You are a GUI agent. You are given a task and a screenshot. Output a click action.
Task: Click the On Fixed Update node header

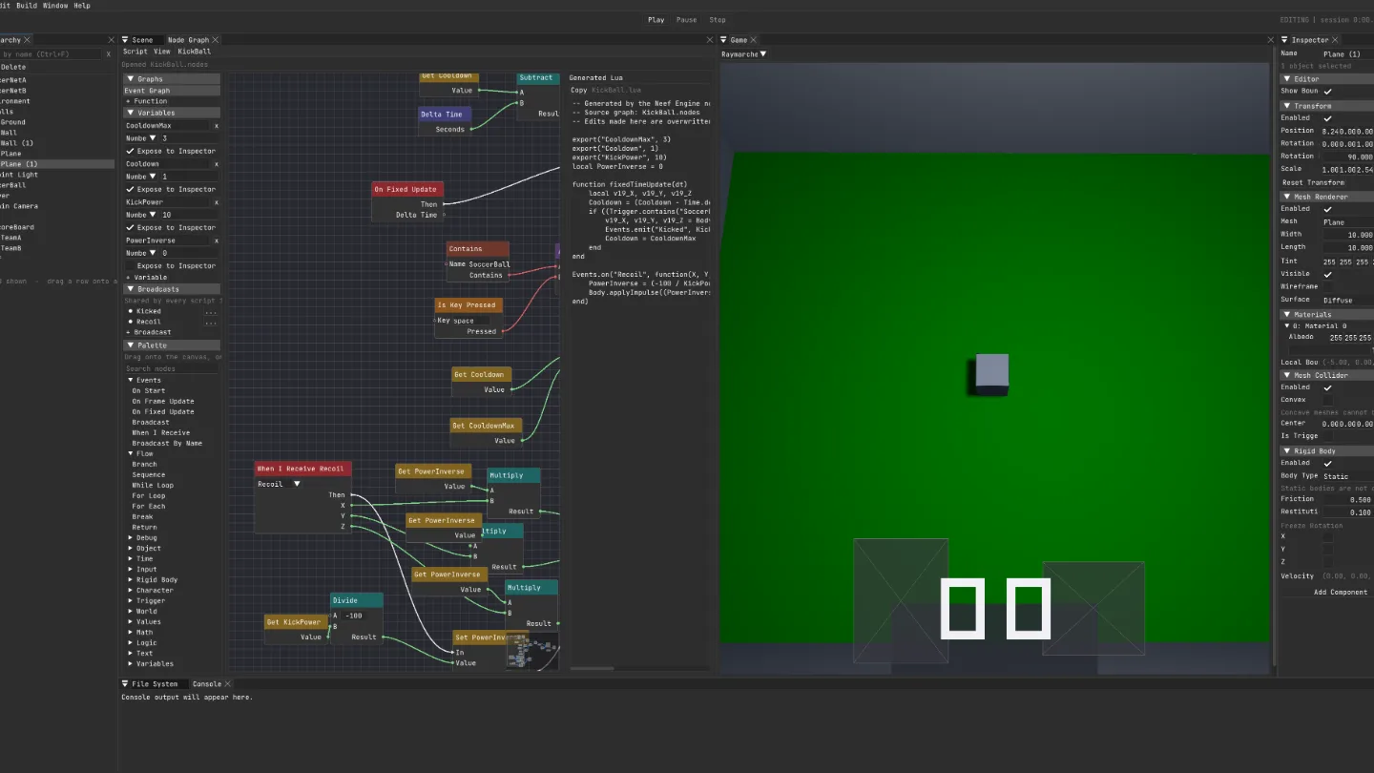pos(407,189)
